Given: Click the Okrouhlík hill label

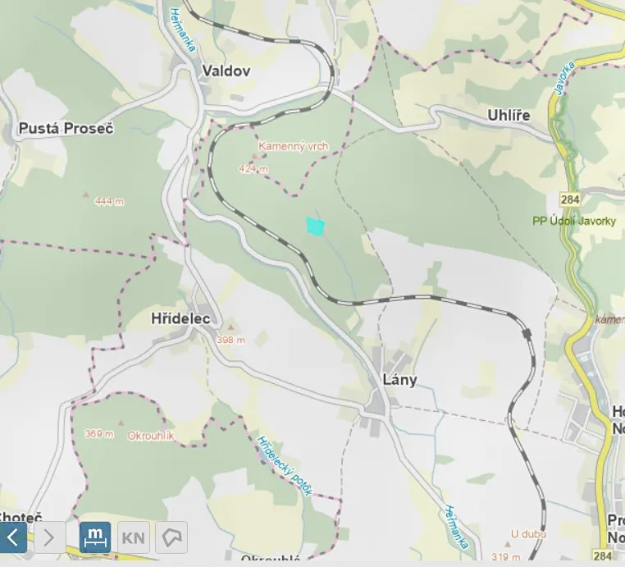Looking at the screenshot, I should point(151,436).
